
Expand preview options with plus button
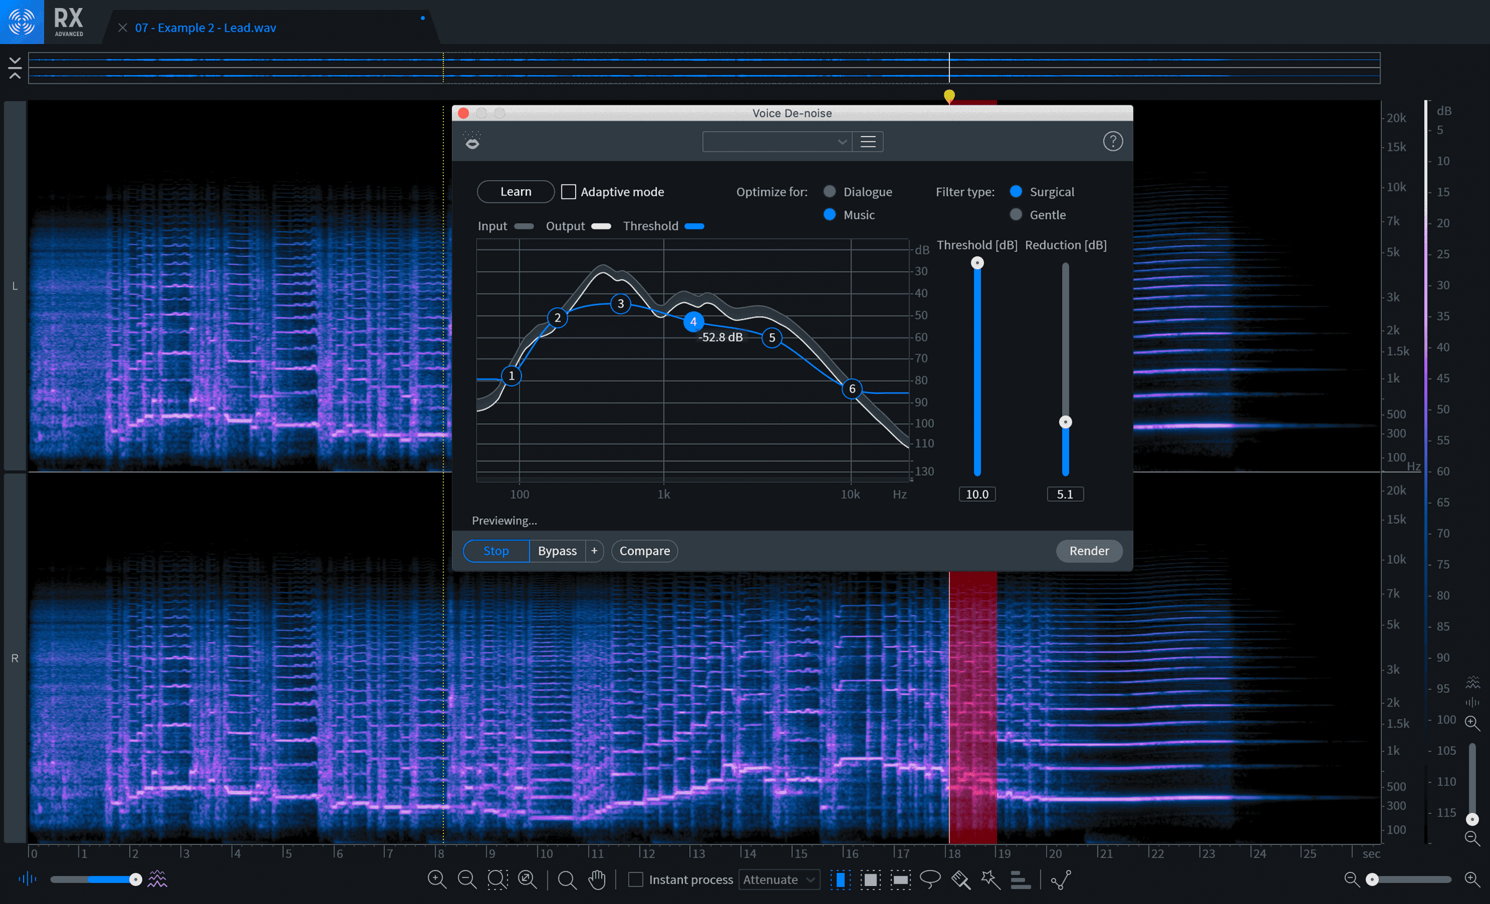[594, 550]
